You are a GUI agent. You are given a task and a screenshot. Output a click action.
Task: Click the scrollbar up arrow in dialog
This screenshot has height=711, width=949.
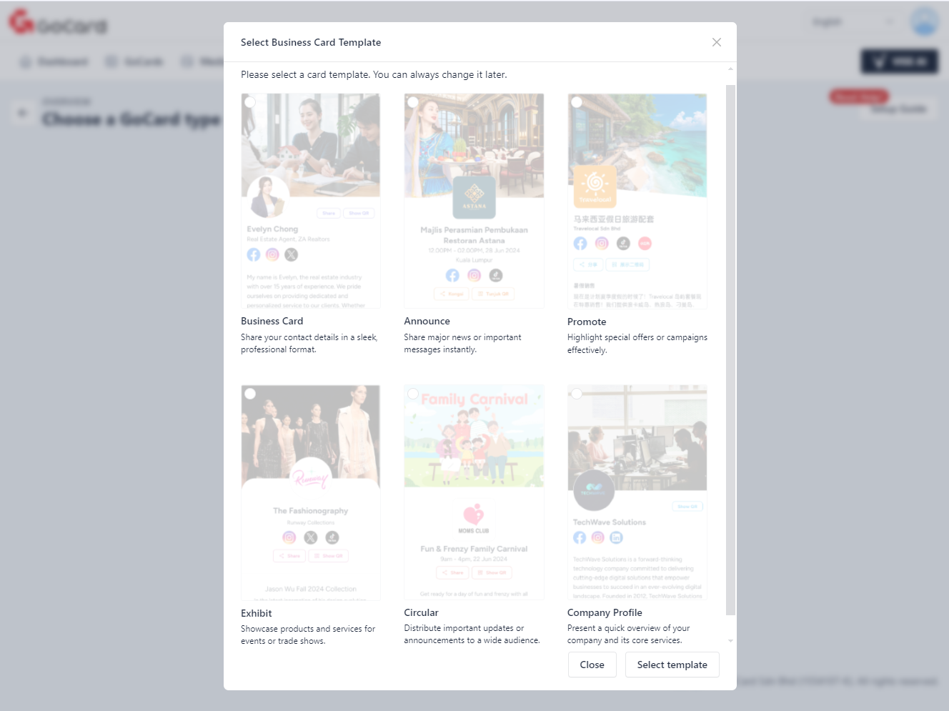730,69
